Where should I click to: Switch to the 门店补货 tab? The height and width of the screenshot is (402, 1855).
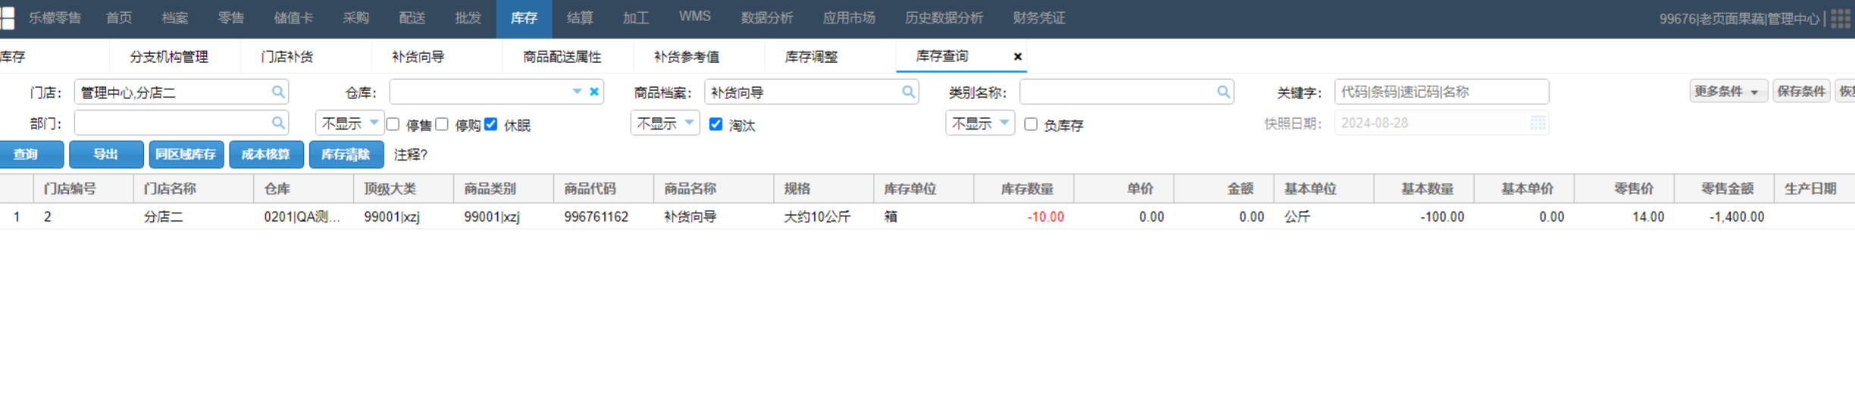(287, 57)
